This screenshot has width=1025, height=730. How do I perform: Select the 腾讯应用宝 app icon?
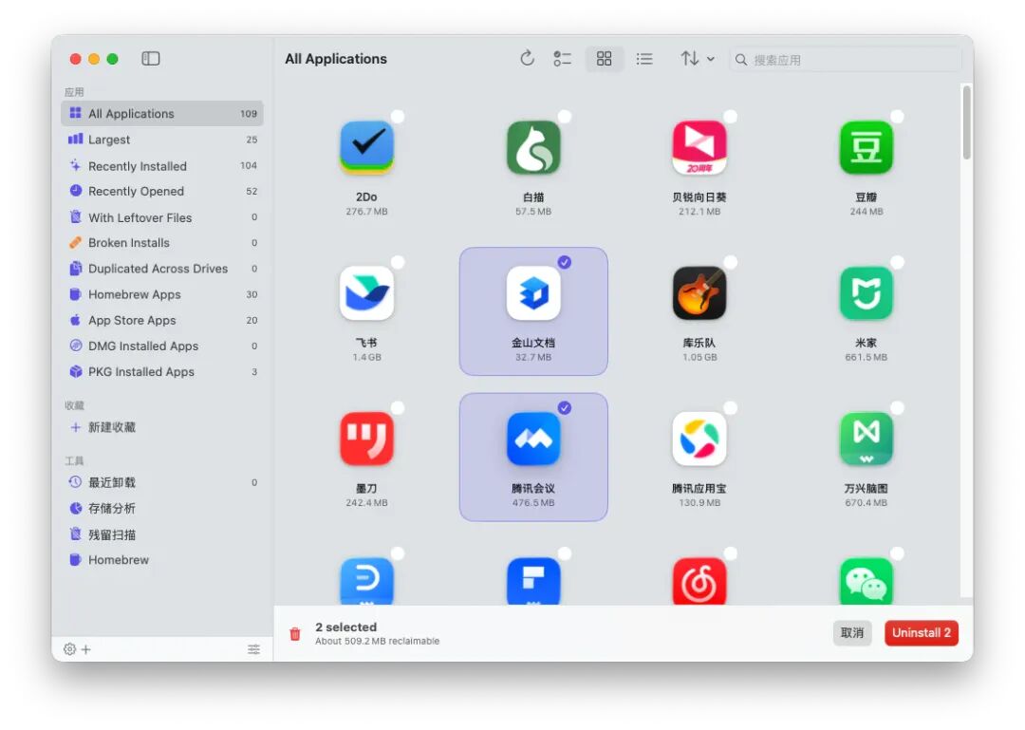[x=699, y=439]
